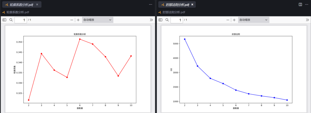Zoom in the right PDF document
Viewport: 311px width, 113px height.
click(x=234, y=20)
